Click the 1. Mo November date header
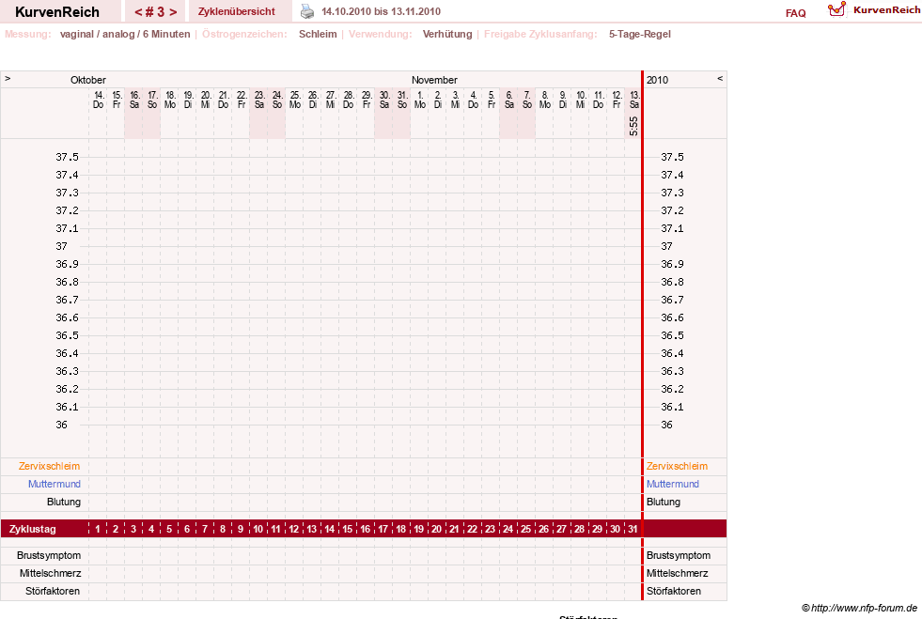The width and height of the screenshot is (922, 619). pos(420,100)
